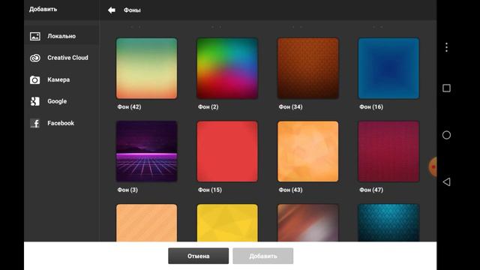
Task: Click the Фон (34) caption
Action: click(290, 106)
